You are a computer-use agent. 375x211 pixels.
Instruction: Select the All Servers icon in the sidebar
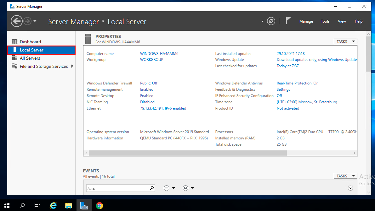click(15, 58)
